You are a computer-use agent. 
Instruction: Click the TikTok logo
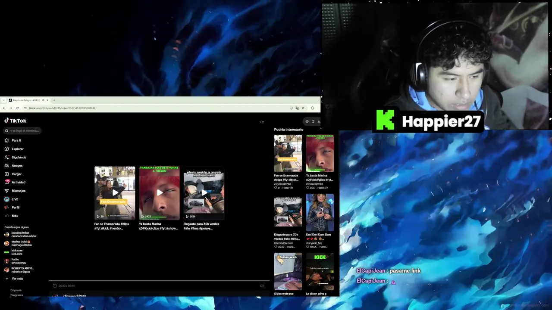[x=16, y=121]
